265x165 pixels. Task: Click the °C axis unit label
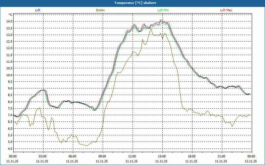click(11, 15)
